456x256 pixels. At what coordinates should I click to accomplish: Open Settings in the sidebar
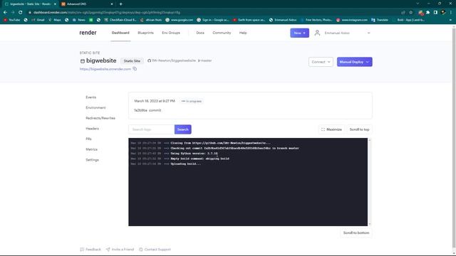(92, 160)
